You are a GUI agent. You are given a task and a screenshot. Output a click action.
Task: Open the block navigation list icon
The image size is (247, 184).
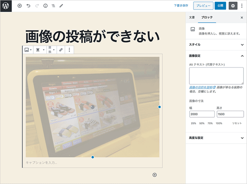click(54, 6)
